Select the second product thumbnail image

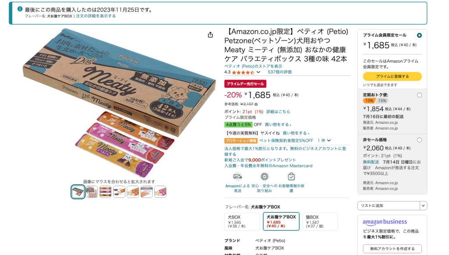coord(92,192)
